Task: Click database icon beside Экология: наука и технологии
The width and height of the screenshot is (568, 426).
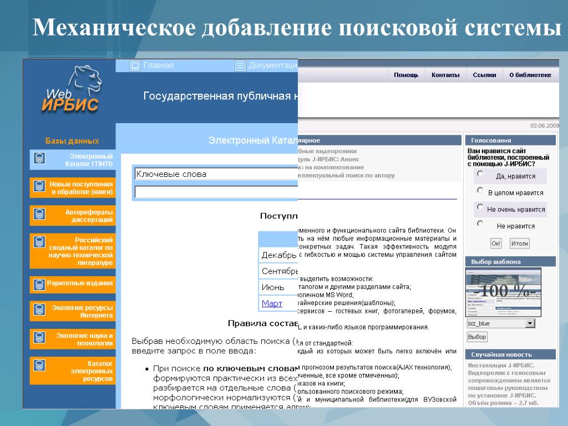Action: point(39,337)
